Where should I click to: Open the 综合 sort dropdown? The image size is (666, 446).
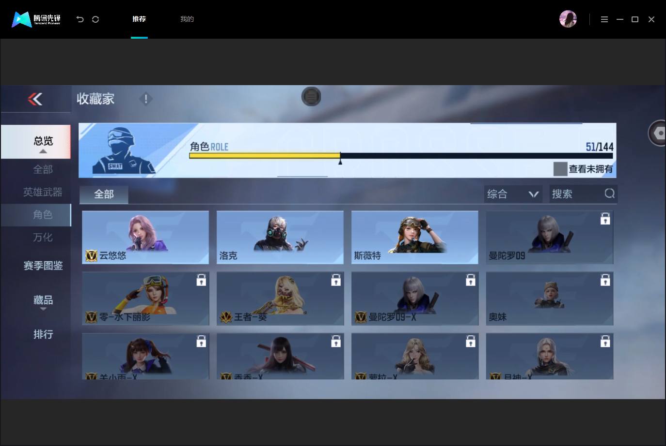[x=513, y=194]
